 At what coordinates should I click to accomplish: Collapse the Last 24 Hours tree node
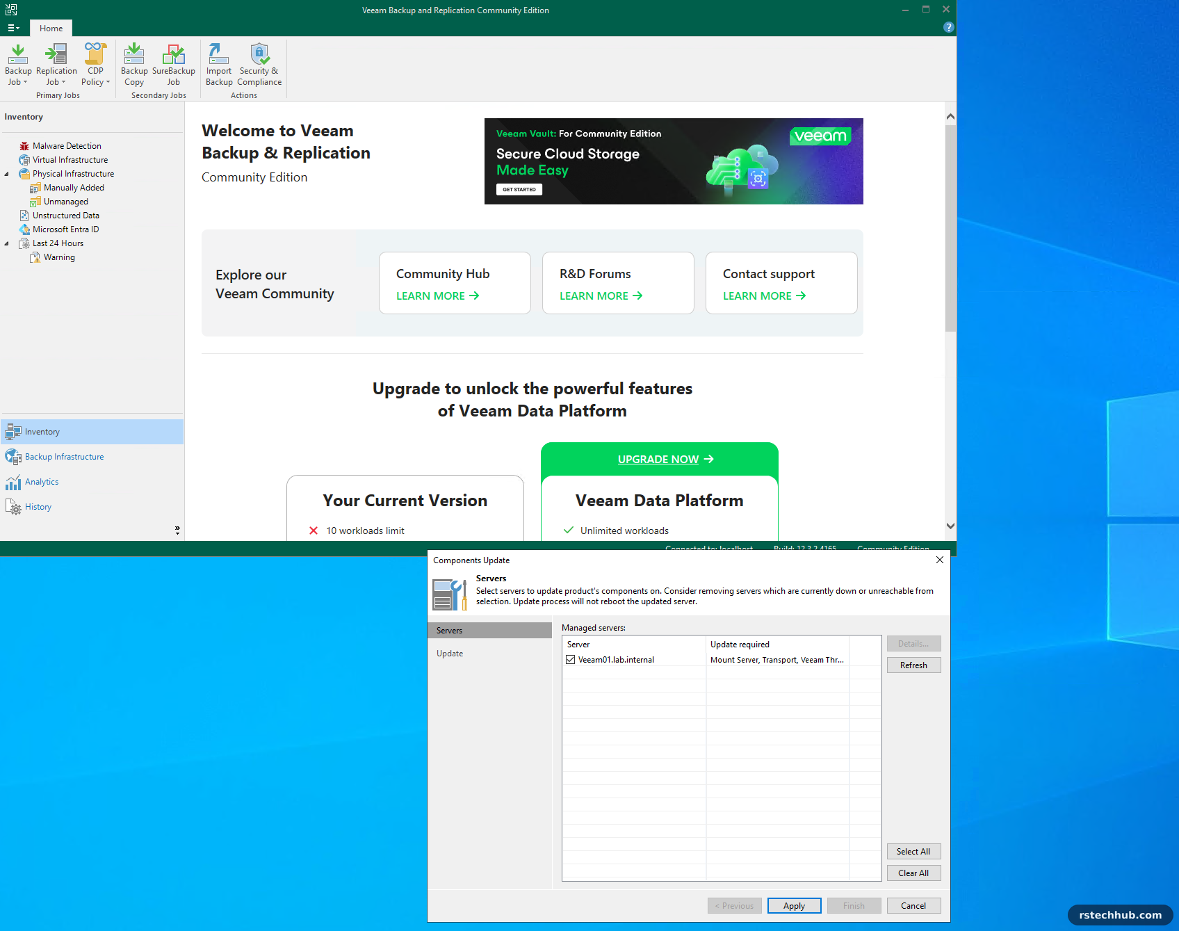[x=7, y=243]
